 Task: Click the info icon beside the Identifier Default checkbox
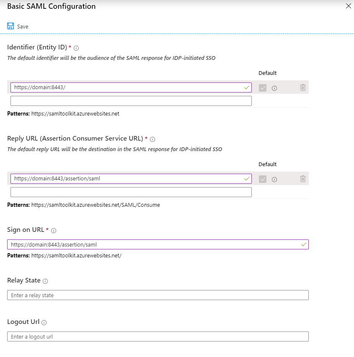[274, 88]
